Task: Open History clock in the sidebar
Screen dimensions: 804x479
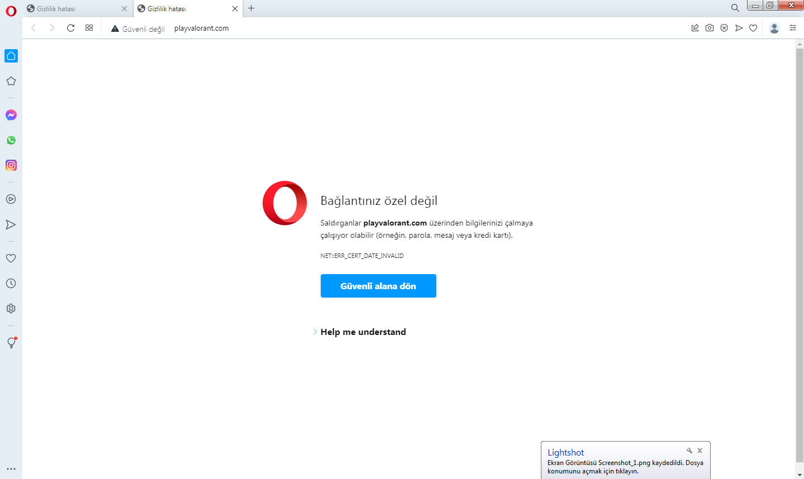Action: point(11,284)
